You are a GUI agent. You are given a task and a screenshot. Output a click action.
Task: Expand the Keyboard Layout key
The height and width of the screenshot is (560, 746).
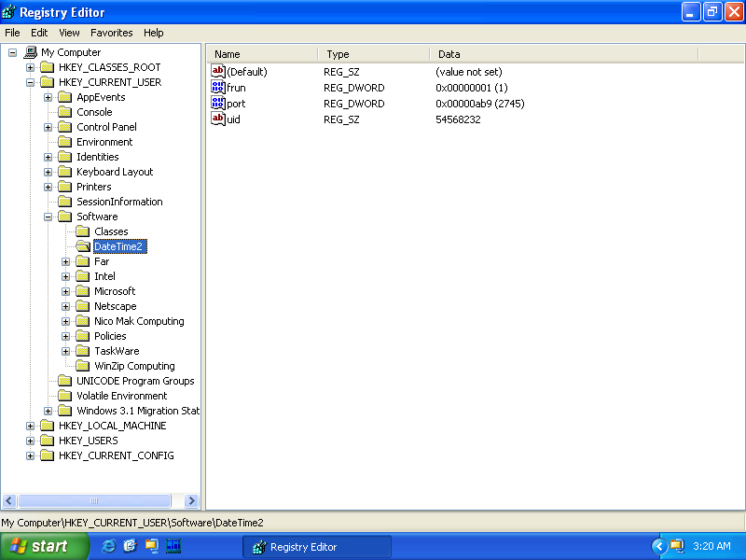(48, 172)
